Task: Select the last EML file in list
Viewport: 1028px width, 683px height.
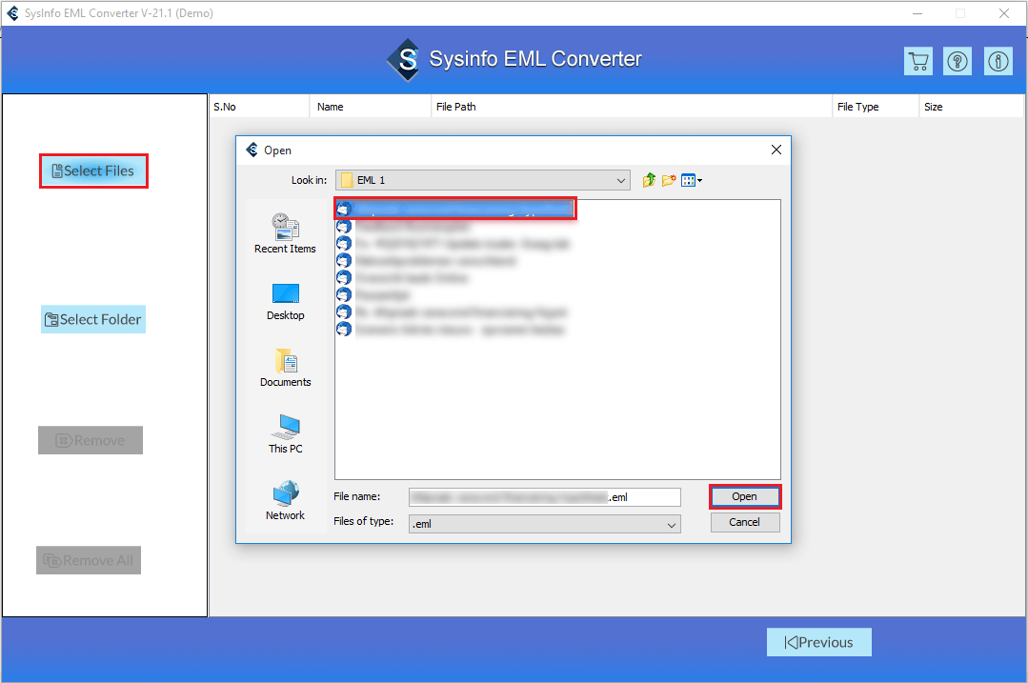Action: [450, 329]
